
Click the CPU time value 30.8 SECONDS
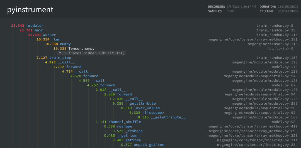(288, 11)
